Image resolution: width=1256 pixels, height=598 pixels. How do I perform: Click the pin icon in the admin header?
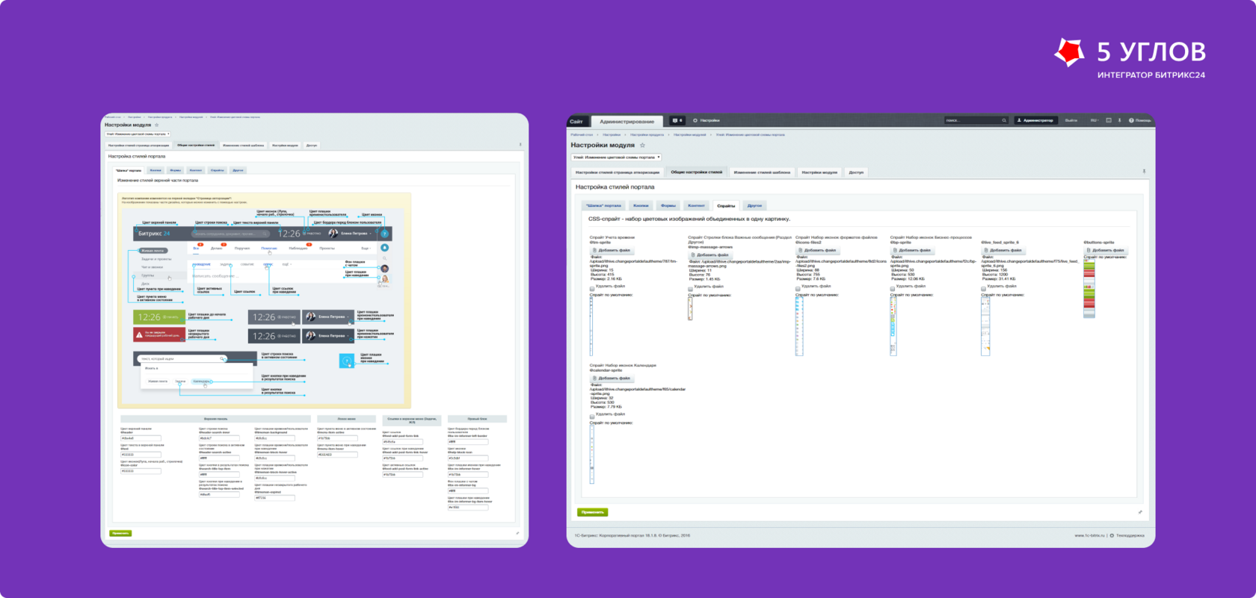pos(1119,120)
